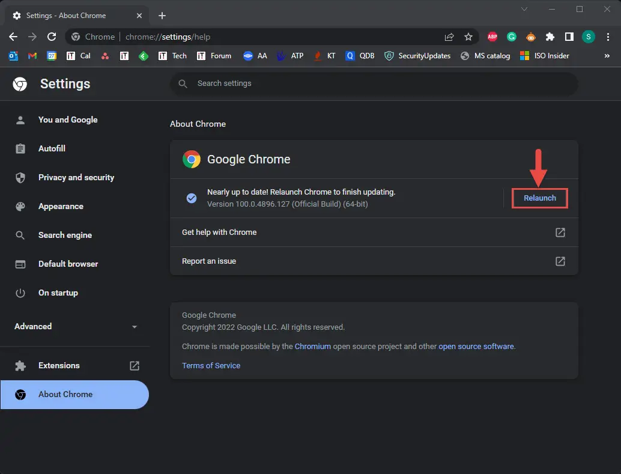Screen dimensions: 621x474
Task: Open a new tab with the plus icon
Action: pos(162,16)
